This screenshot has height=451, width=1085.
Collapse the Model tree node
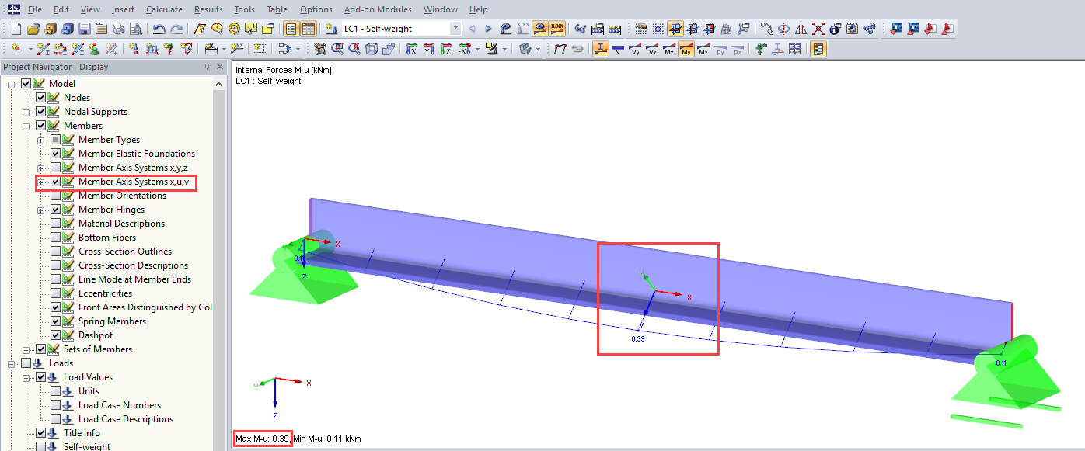(12, 84)
